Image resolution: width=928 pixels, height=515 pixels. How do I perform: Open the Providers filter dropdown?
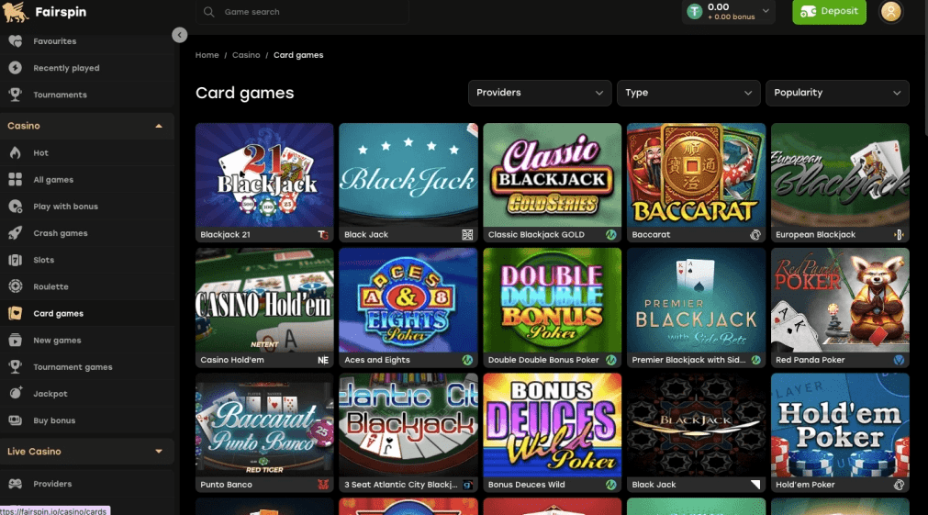[540, 93]
